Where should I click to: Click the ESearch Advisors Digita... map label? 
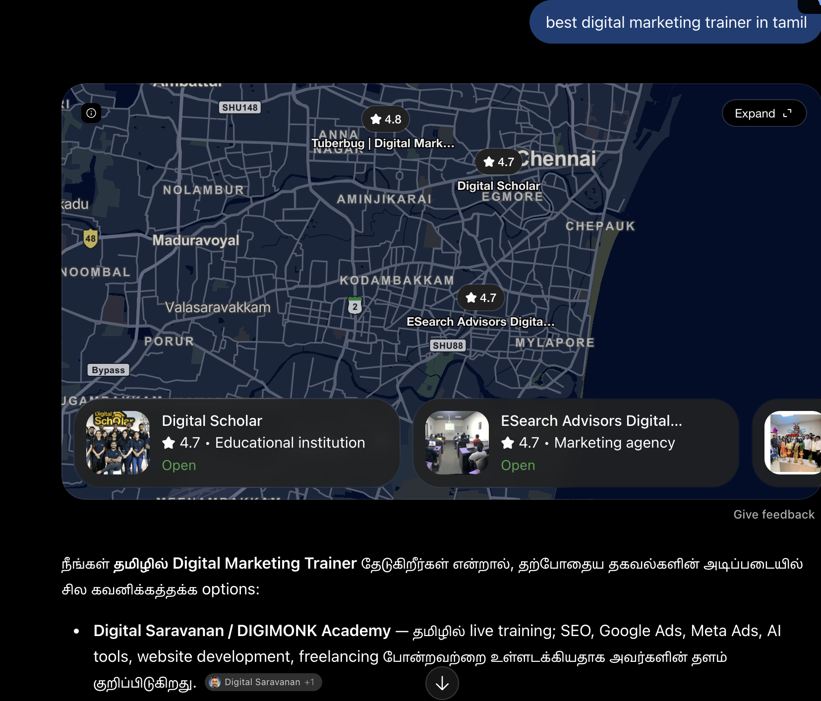pos(480,322)
